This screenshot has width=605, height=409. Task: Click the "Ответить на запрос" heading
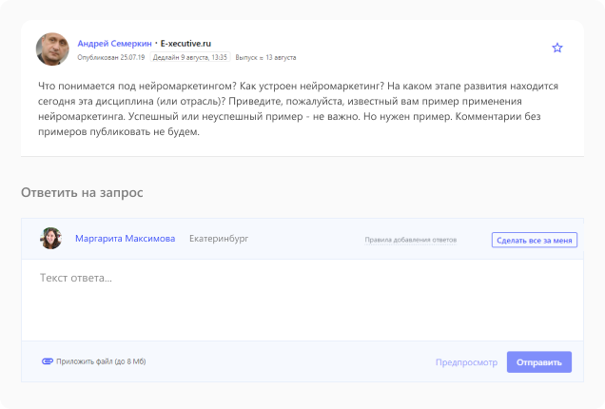click(x=82, y=192)
